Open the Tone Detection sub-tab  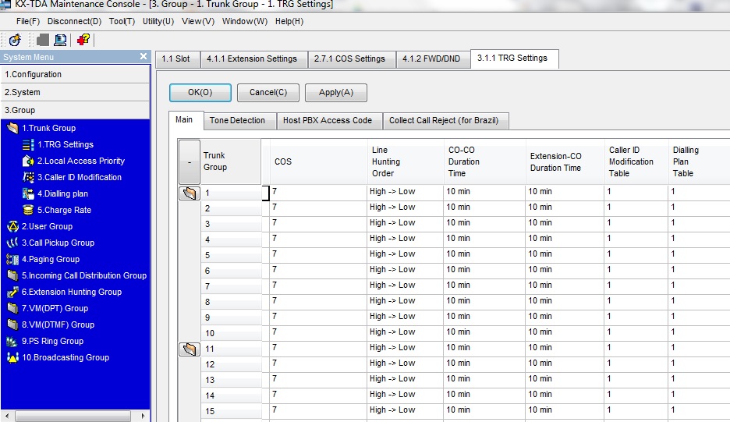[x=239, y=121]
